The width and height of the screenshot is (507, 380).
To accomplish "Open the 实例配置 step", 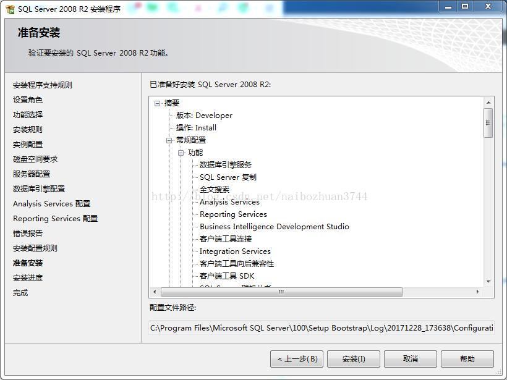I will tap(28, 145).
